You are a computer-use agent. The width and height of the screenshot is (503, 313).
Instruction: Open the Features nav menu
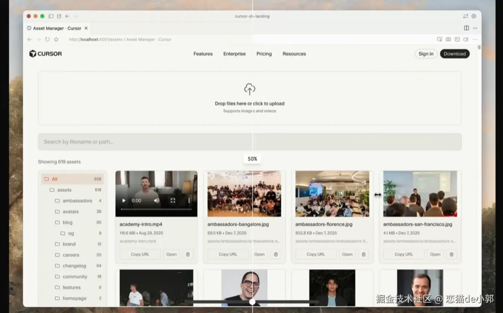click(x=203, y=54)
